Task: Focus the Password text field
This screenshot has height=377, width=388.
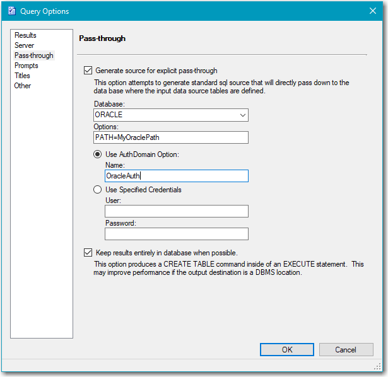Action: (x=176, y=234)
